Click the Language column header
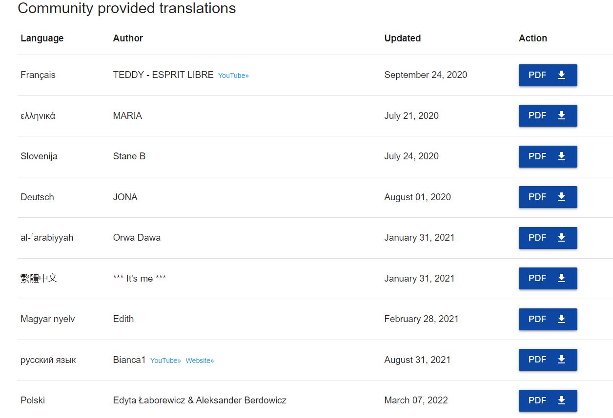 42,38
